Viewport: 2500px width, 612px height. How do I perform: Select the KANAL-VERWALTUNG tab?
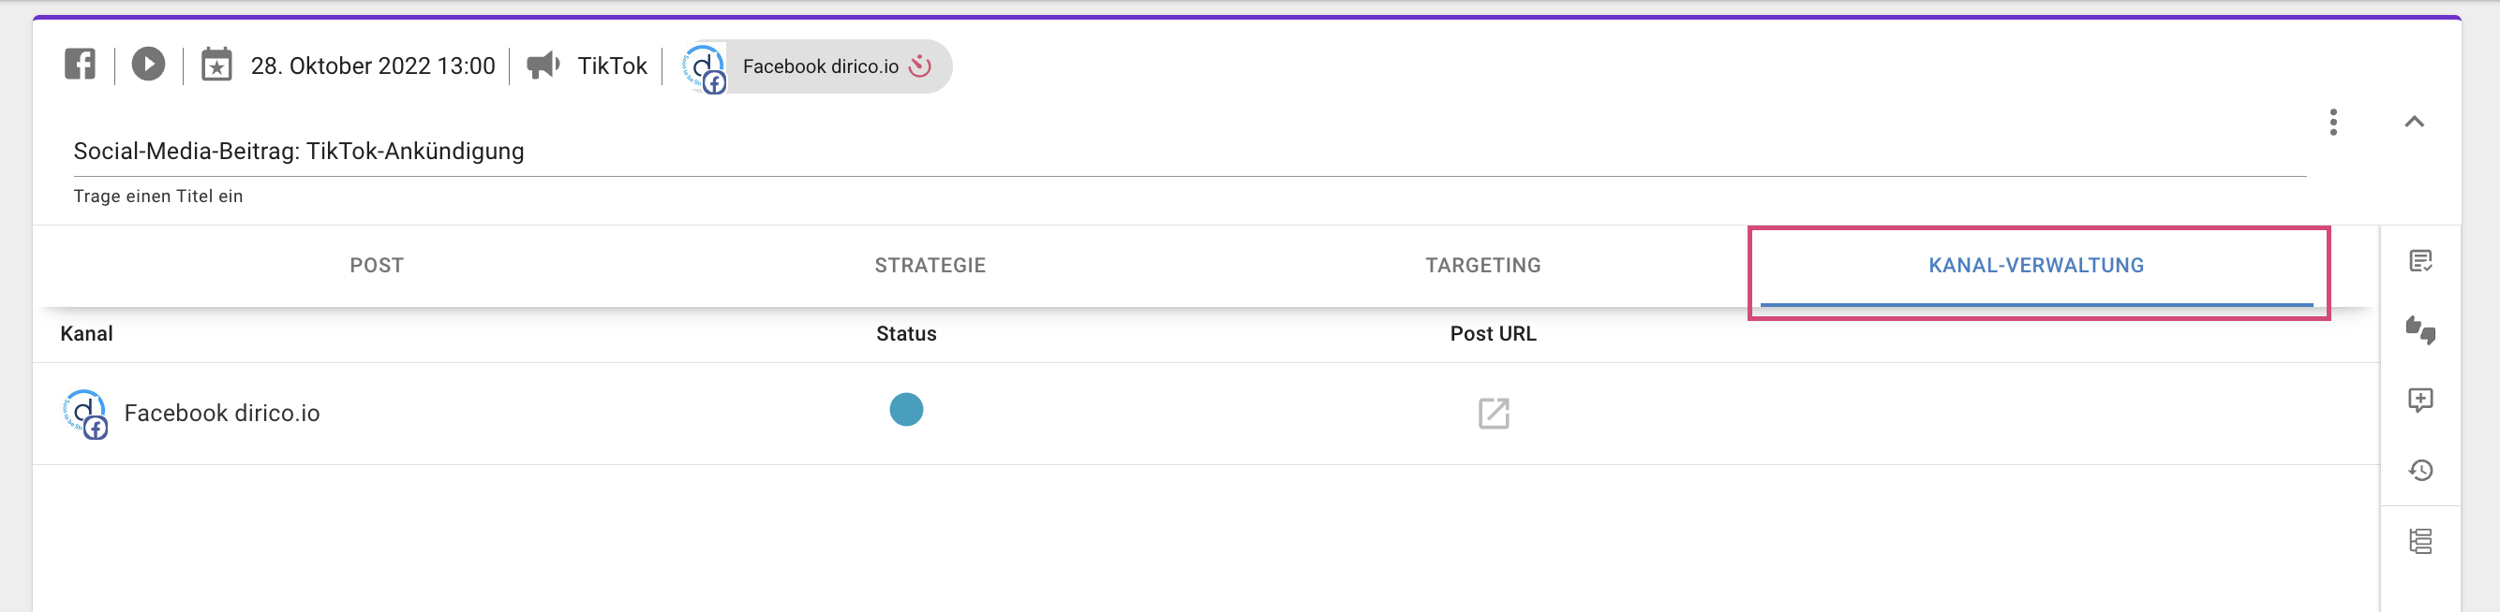click(2036, 266)
